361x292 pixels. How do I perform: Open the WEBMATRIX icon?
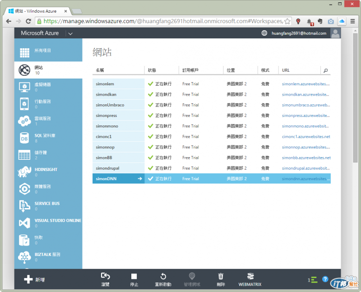[x=250, y=276]
